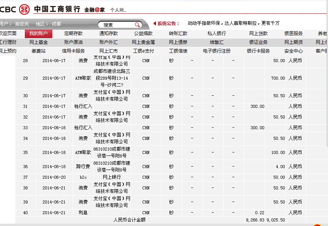Click income 300.00 in row 33

click(257, 128)
